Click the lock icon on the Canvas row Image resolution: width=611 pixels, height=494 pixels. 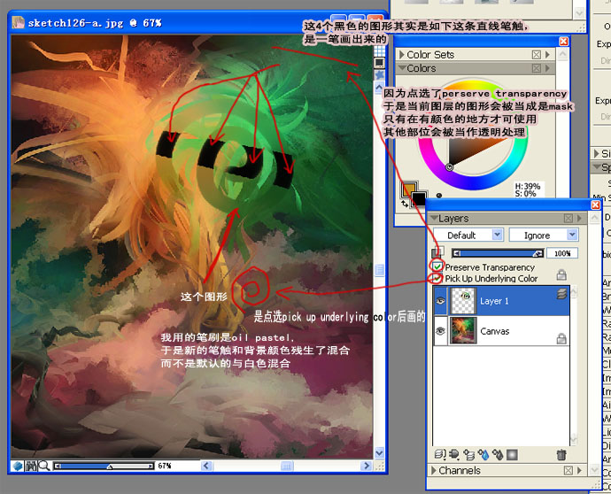click(561, 338)
